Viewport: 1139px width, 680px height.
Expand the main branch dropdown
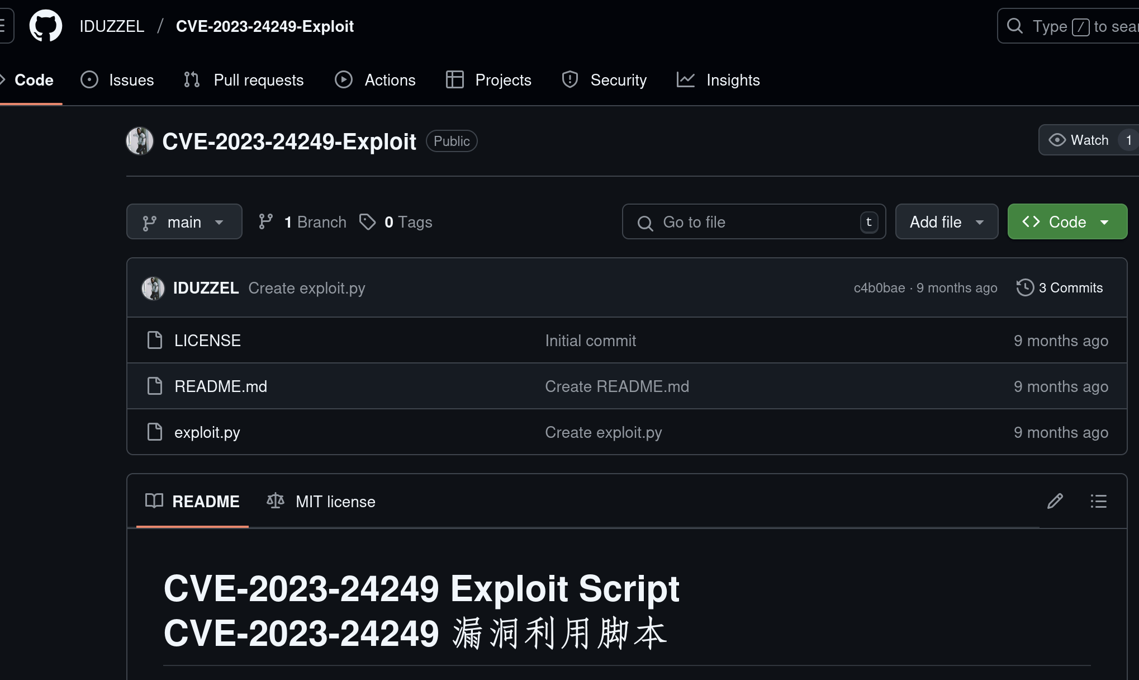point(184,222)
